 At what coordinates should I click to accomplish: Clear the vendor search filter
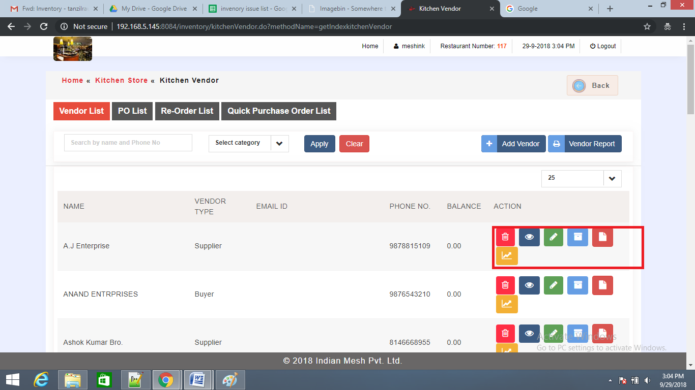354,144
